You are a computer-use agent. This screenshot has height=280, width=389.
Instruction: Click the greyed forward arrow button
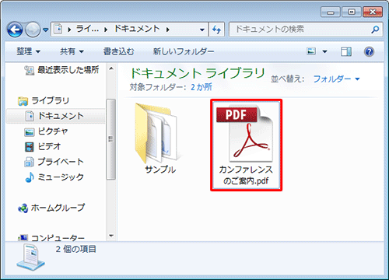[x=33, y=30]
